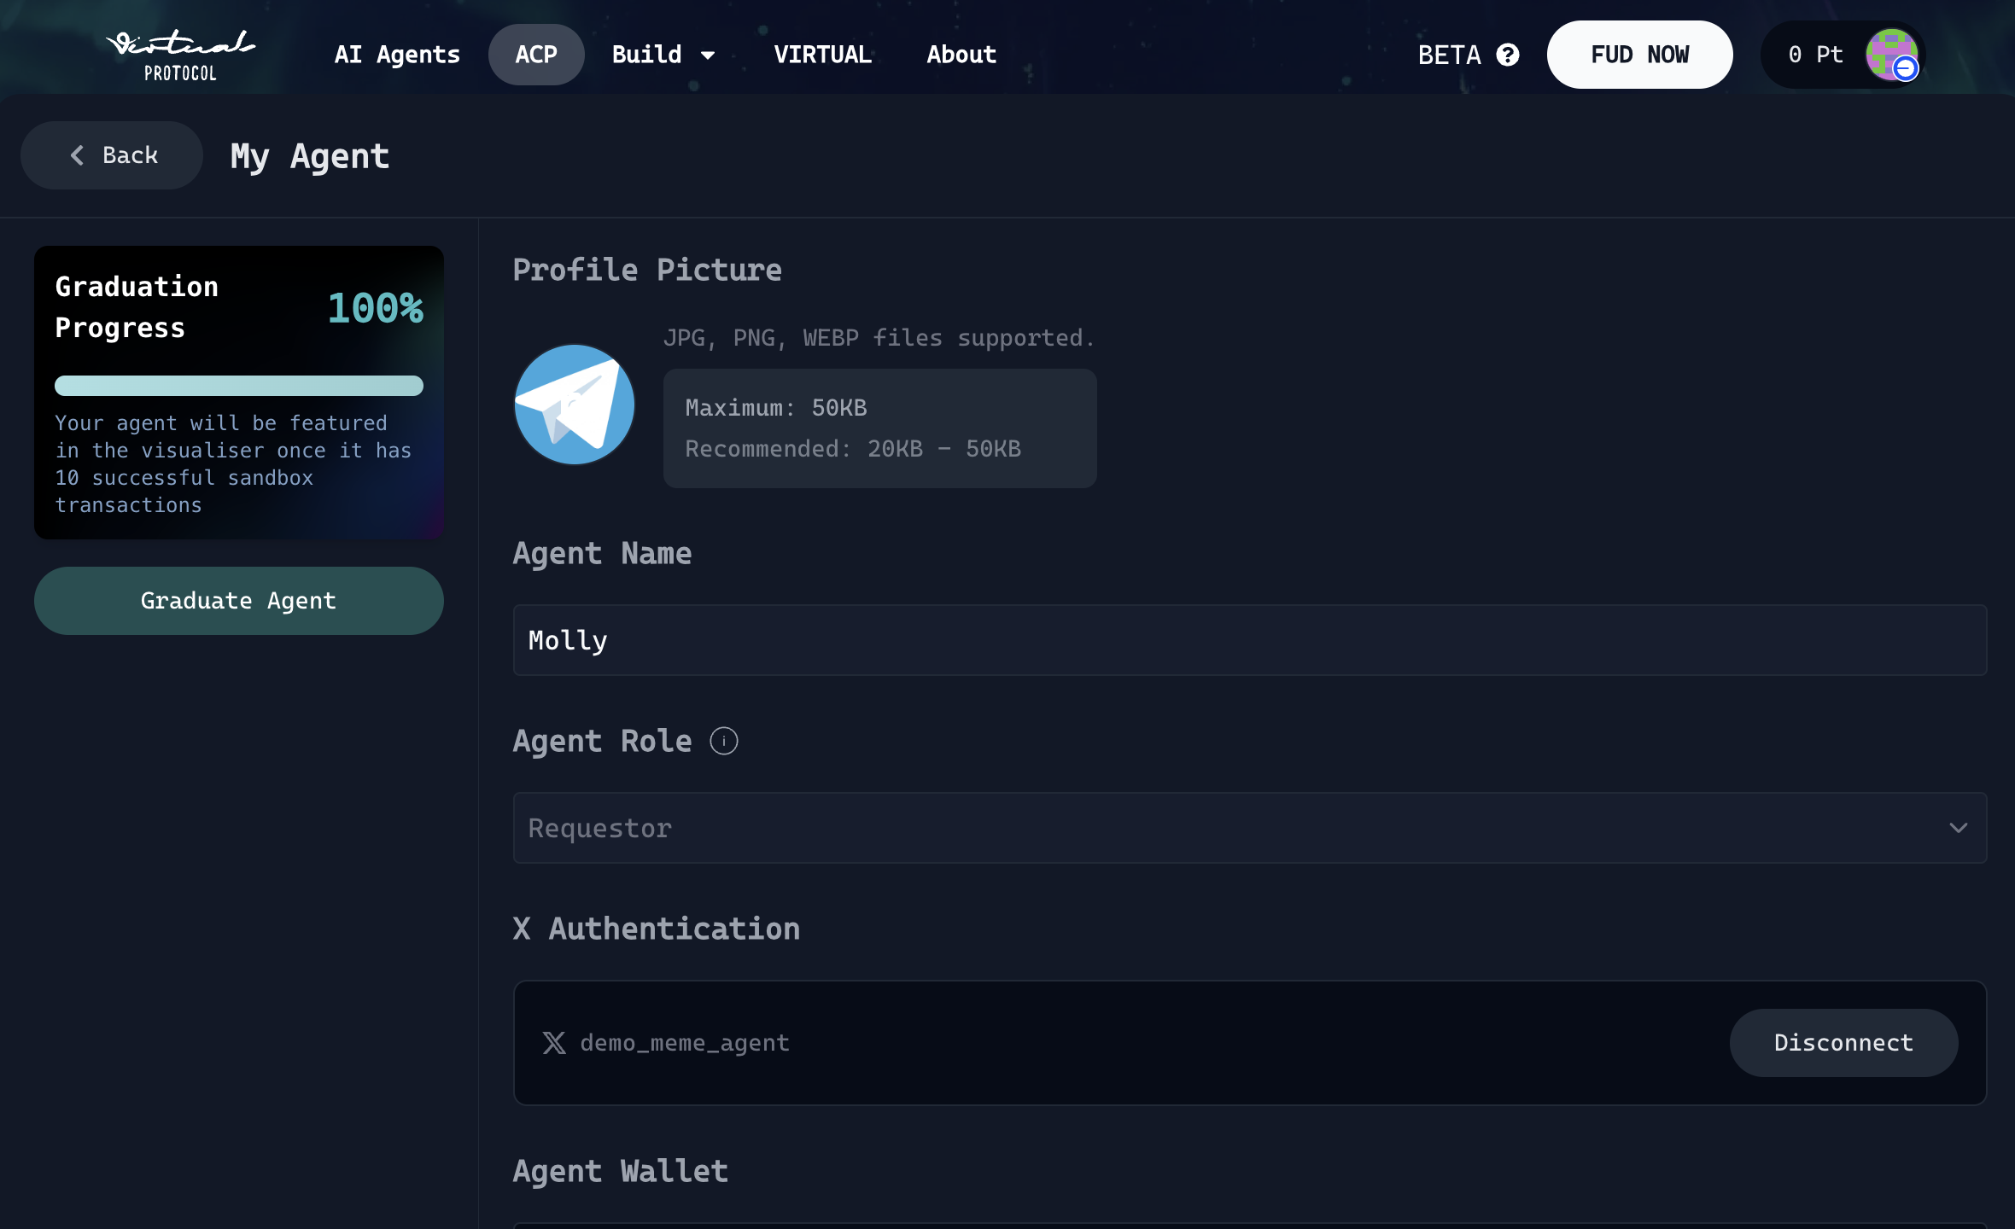Click the Graduation Progress bar
The width and height of the screenshot is (2015, 1229).
239,386
